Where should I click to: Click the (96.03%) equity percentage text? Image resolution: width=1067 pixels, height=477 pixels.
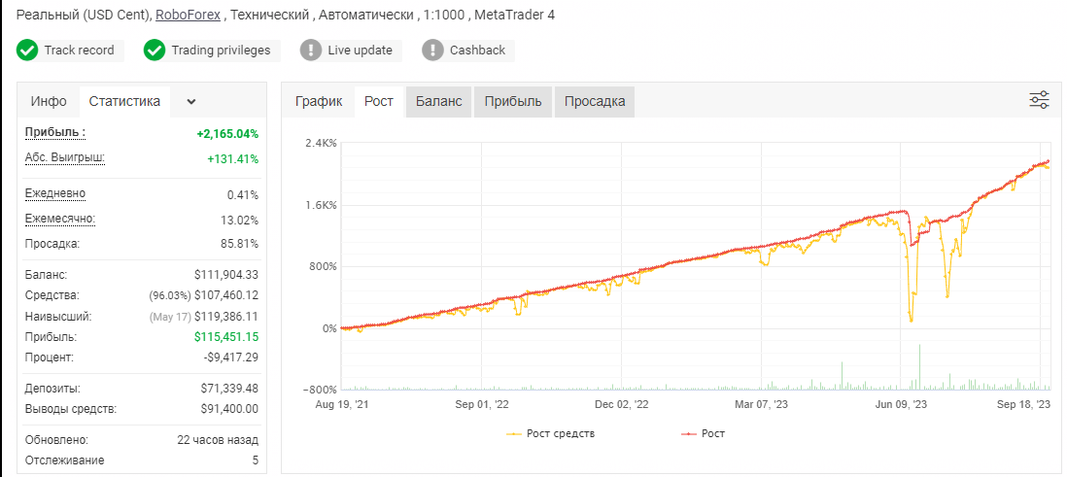pyautogui.click(x=170, y=295)
